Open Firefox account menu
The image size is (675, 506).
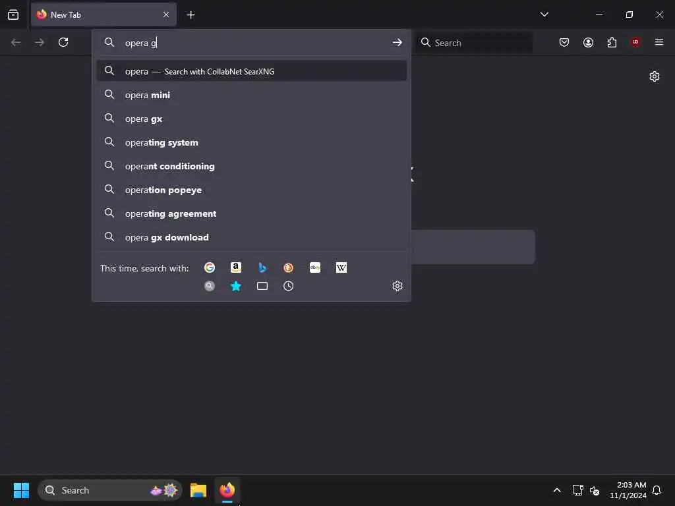[589, 42]
